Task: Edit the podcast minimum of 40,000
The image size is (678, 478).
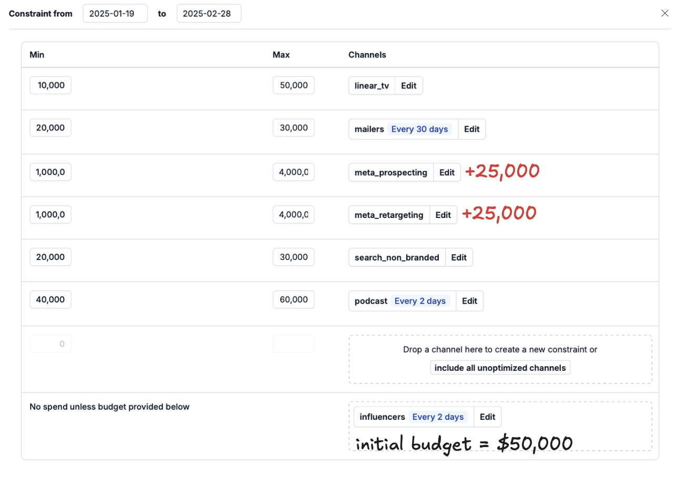Action: [50, 299]
